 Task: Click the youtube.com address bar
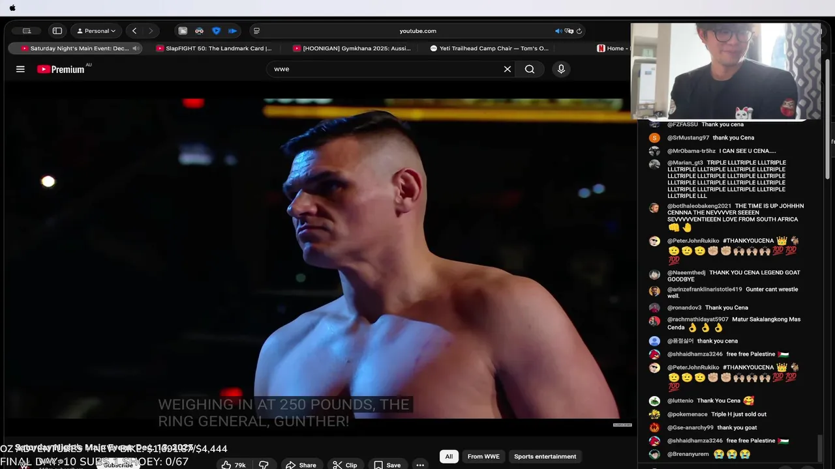(417, 31)
